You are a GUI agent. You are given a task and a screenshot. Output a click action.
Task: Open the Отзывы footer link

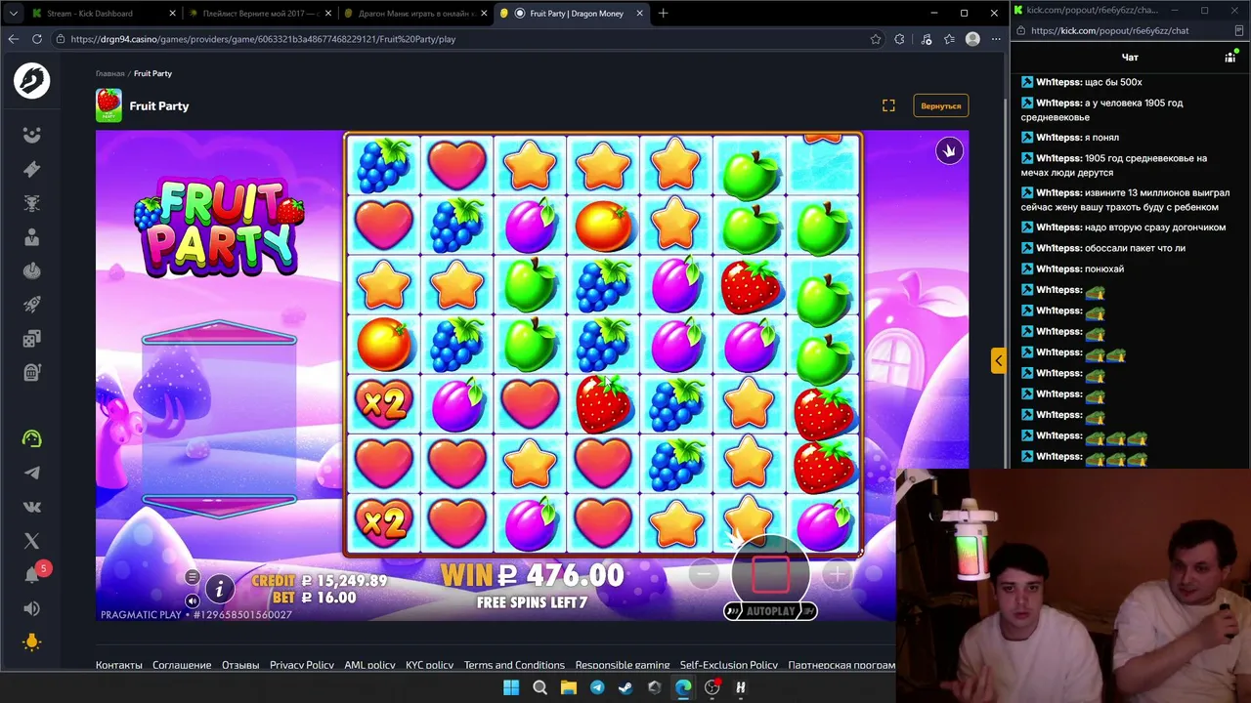[240, 665]
